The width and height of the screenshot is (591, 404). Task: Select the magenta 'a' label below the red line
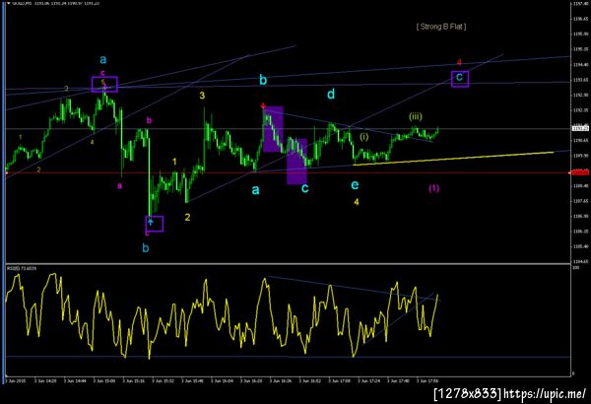click(x=119, y=185)
